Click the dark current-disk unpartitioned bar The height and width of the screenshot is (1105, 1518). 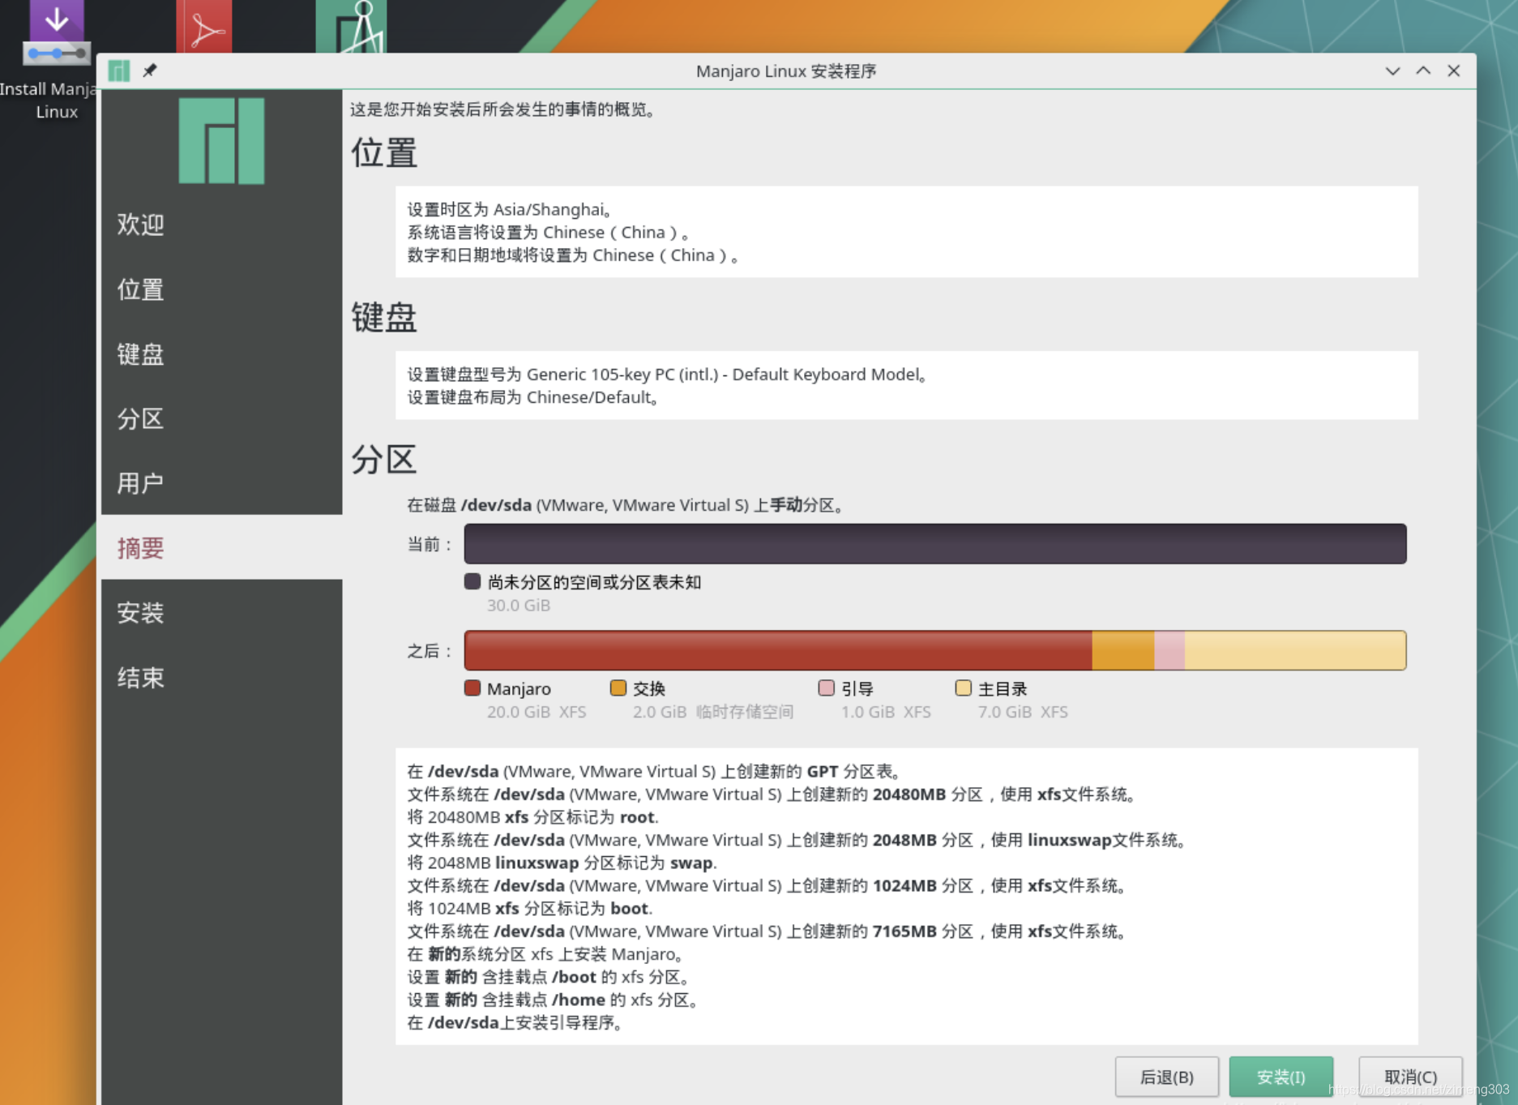[935, 544]
